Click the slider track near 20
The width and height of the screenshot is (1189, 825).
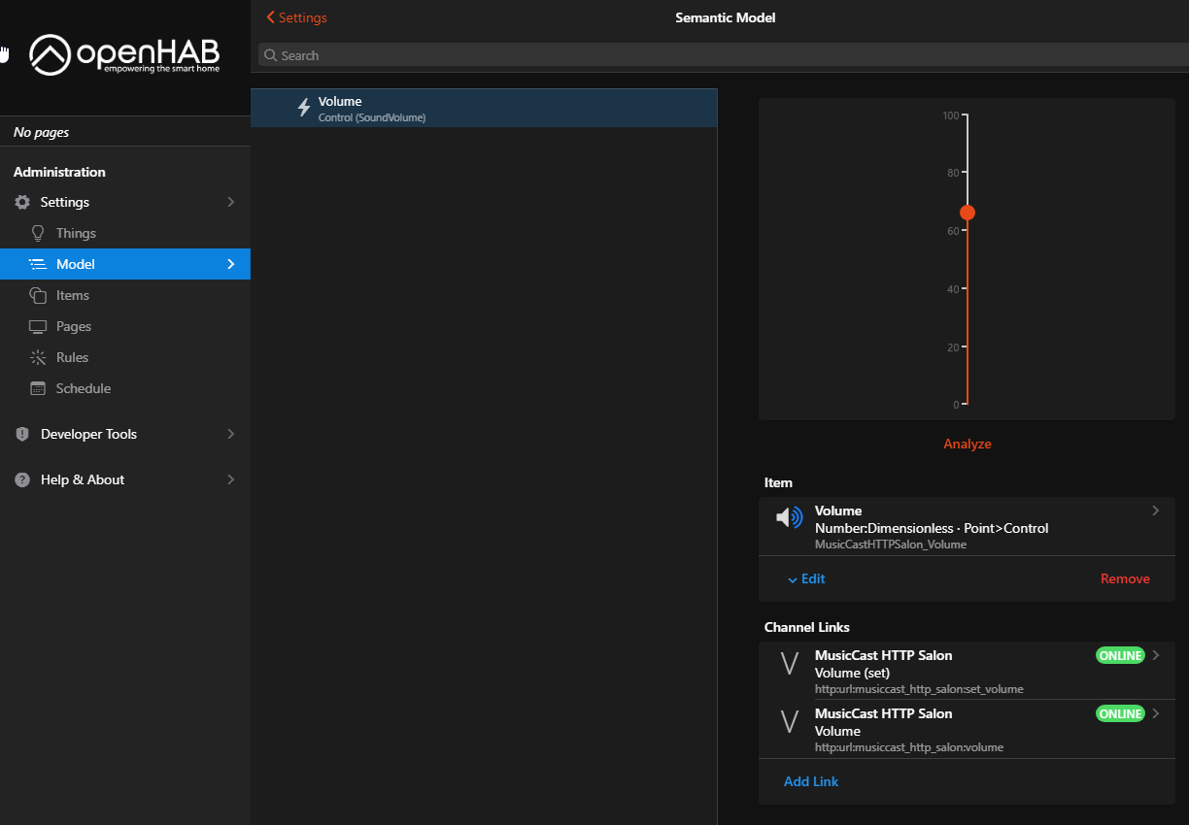click(x=968, y=346)
